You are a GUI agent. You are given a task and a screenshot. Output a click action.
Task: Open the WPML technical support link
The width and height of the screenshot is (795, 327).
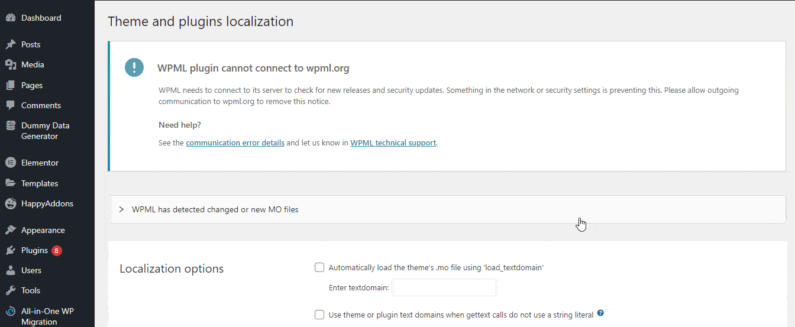coord(393,143)
